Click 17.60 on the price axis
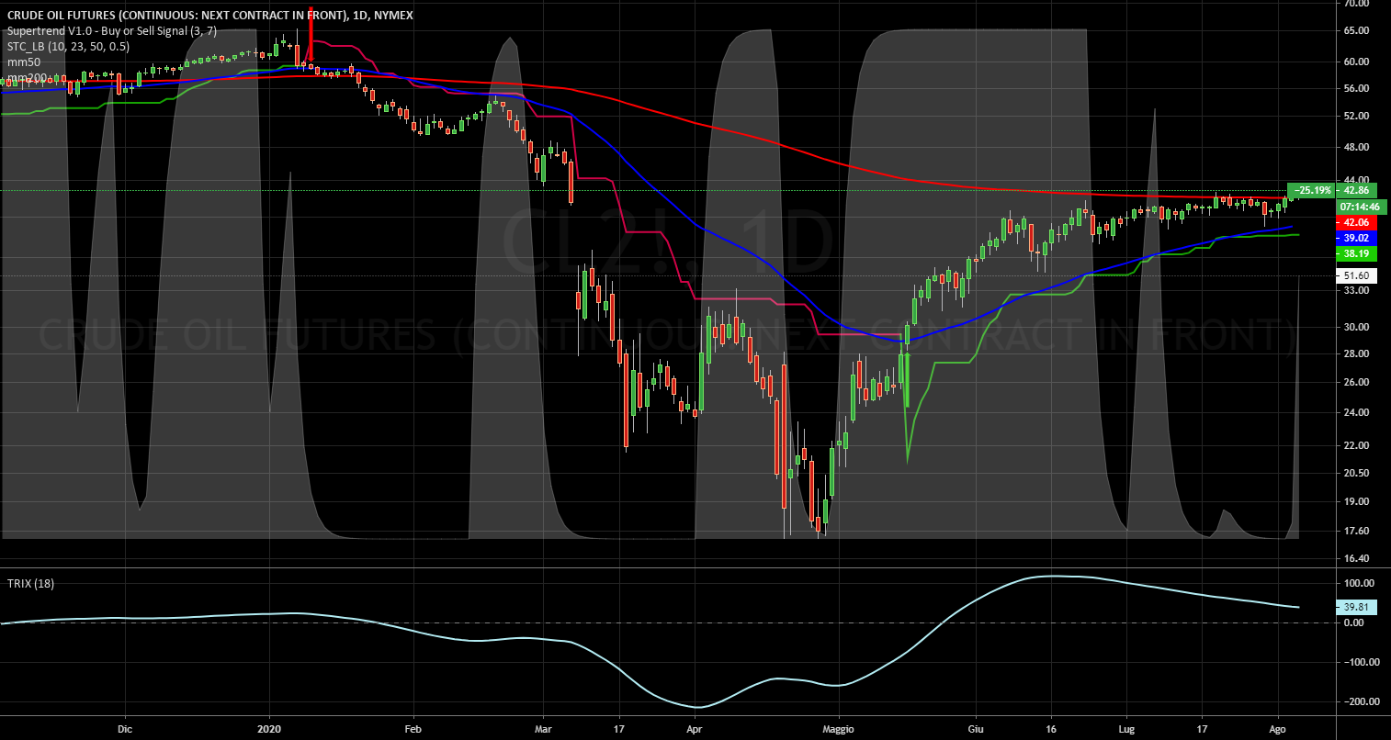Image resolution: width=1391 pixels, height=740 pixels. click(1357, 532)
